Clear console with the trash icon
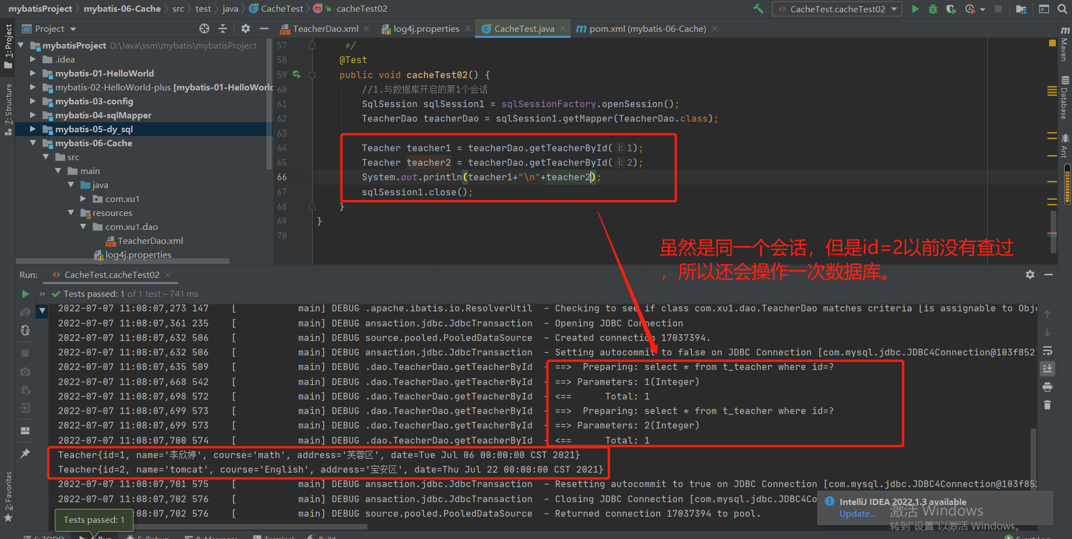1072x539 pixels. click(1047, 405)
